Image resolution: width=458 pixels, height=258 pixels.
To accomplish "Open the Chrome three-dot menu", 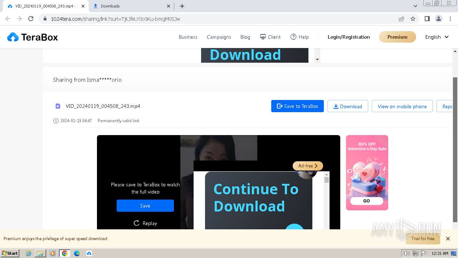I will pos(450,19).
